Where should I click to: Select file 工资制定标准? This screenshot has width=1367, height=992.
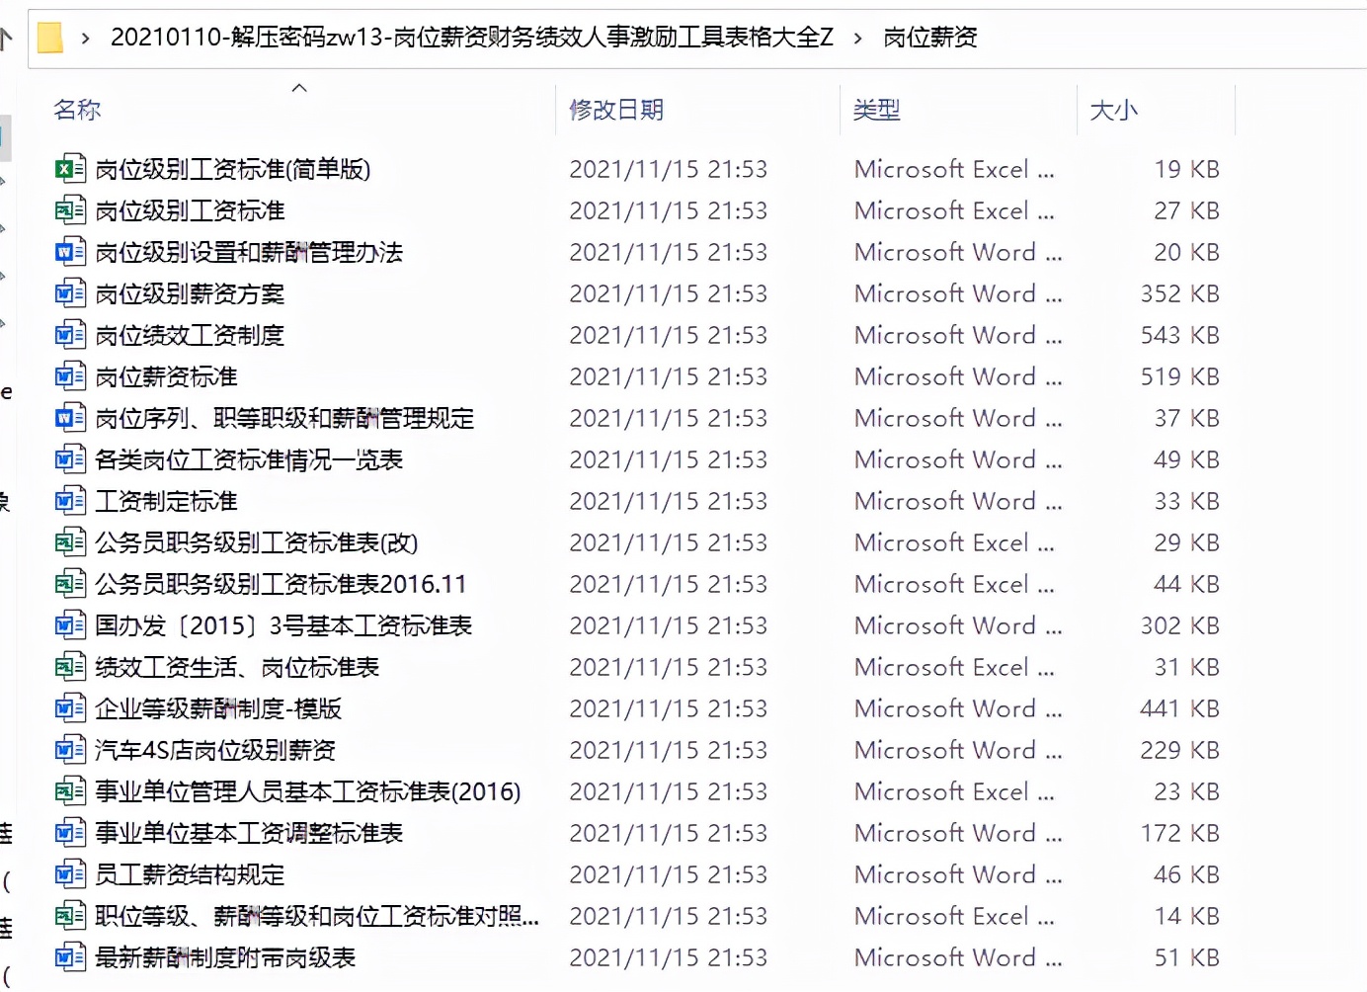166,501
